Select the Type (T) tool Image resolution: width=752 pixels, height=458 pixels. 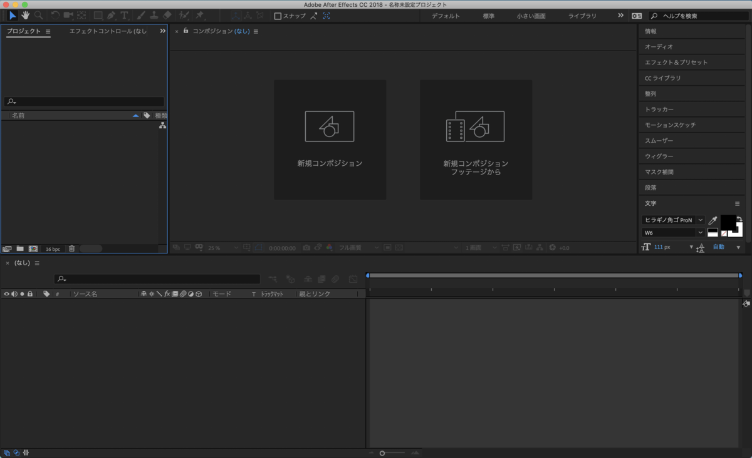point(125,15)
